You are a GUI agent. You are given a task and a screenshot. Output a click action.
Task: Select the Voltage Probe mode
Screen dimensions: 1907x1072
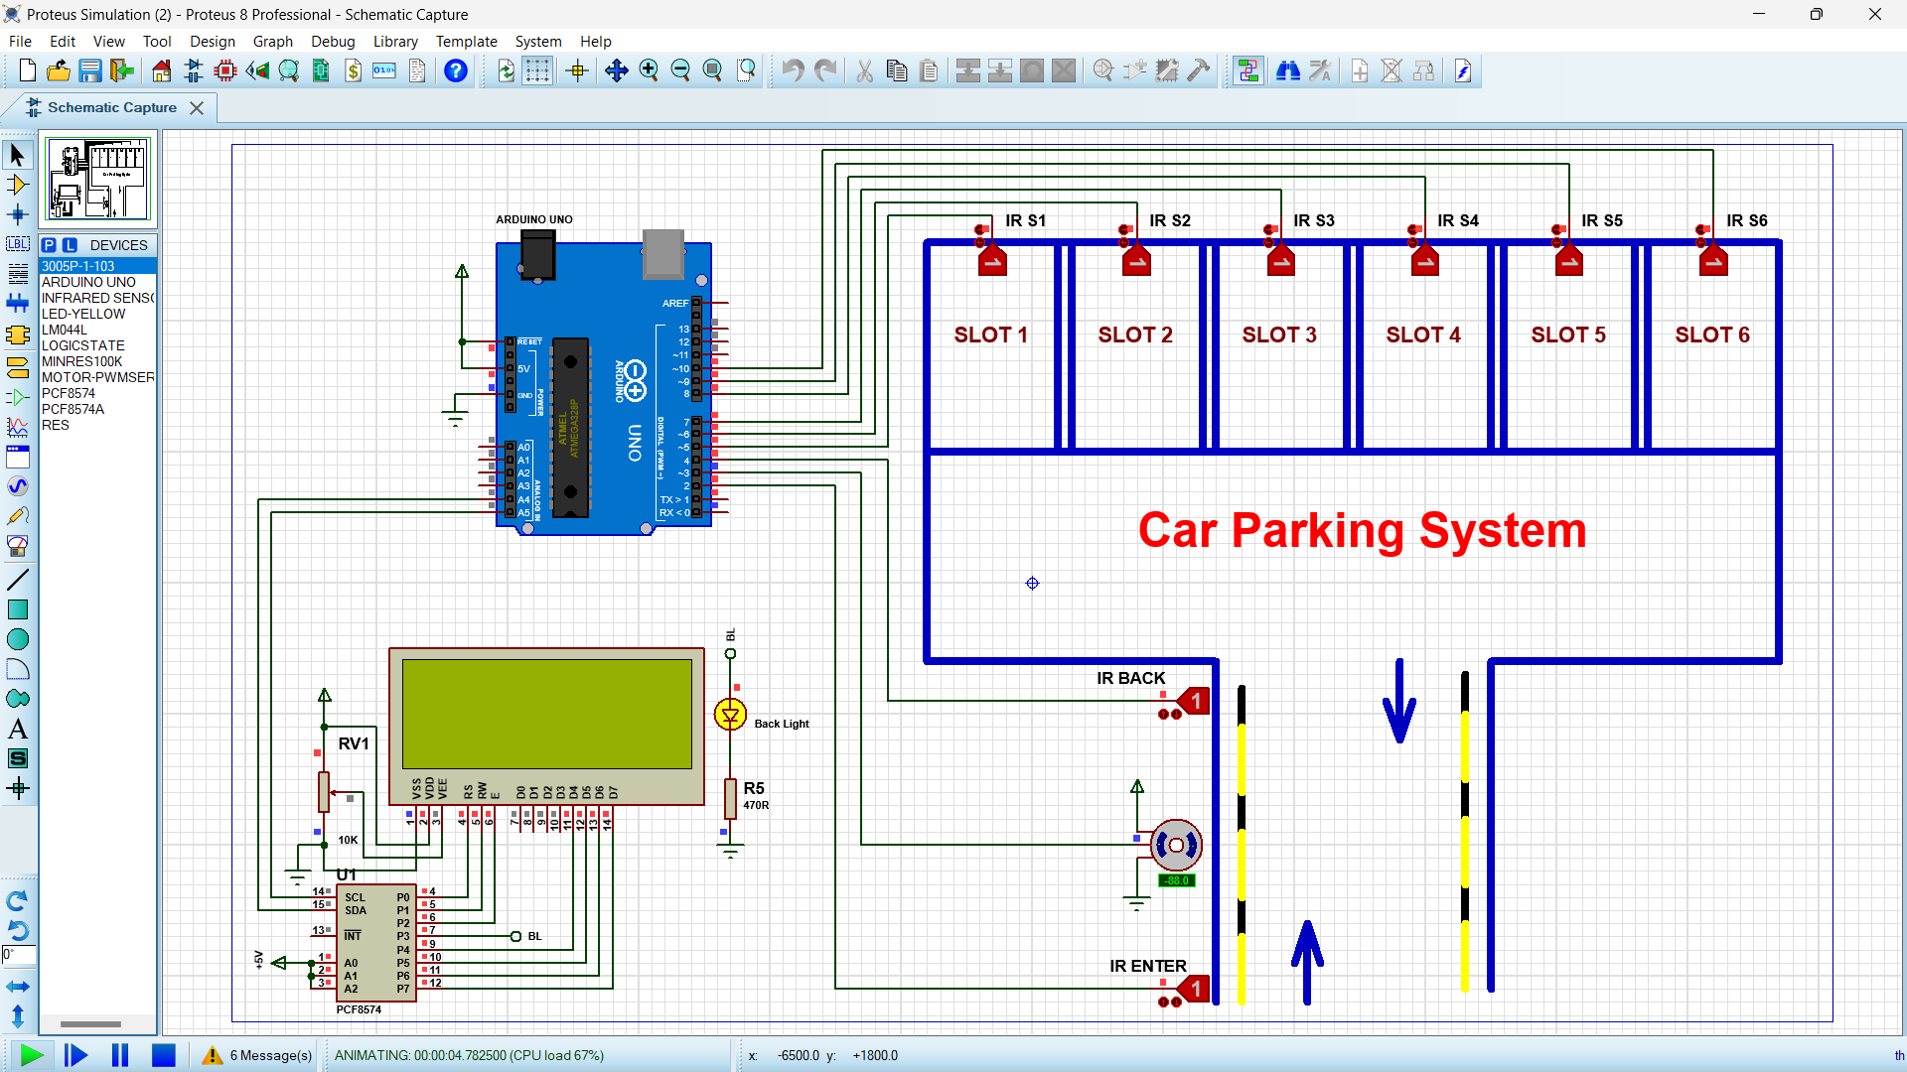17,515
